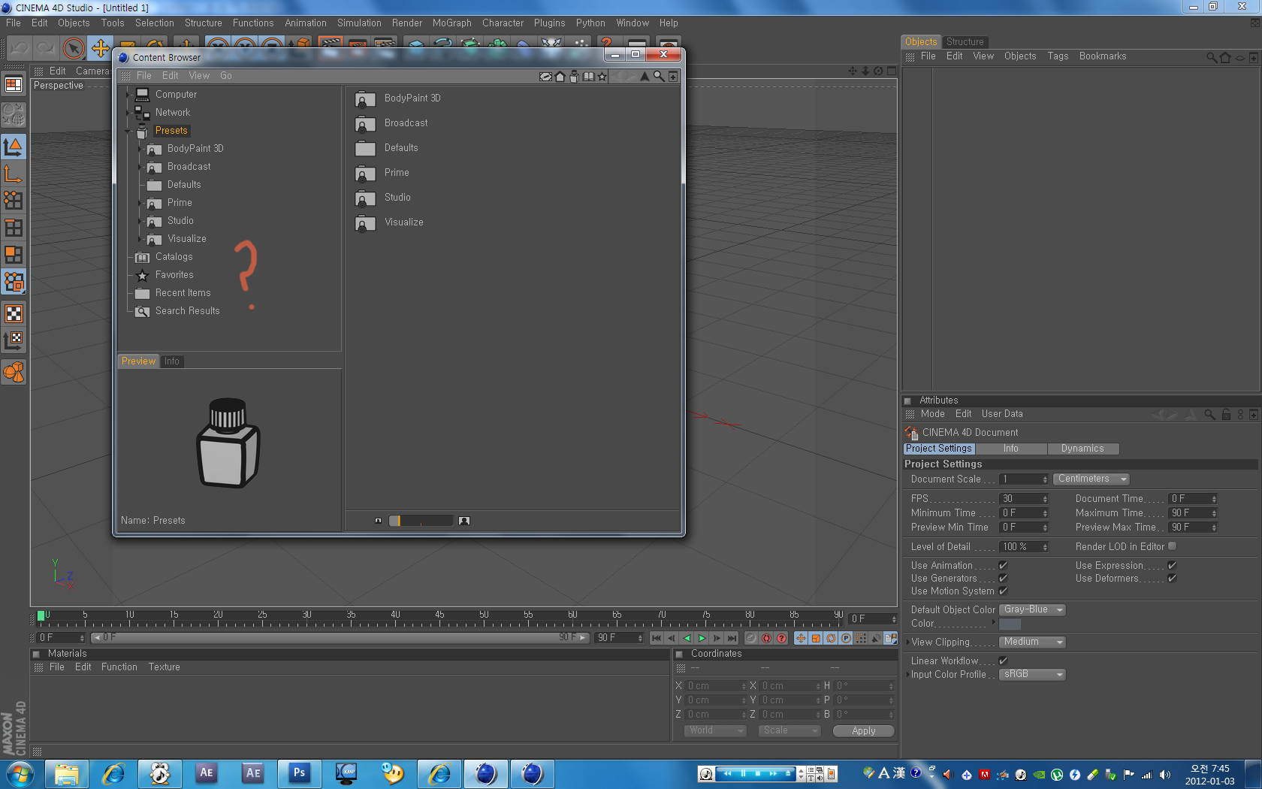Toggle Use Deformers checkbox
Screen dimensions: 1262x789
(1172, 579)
